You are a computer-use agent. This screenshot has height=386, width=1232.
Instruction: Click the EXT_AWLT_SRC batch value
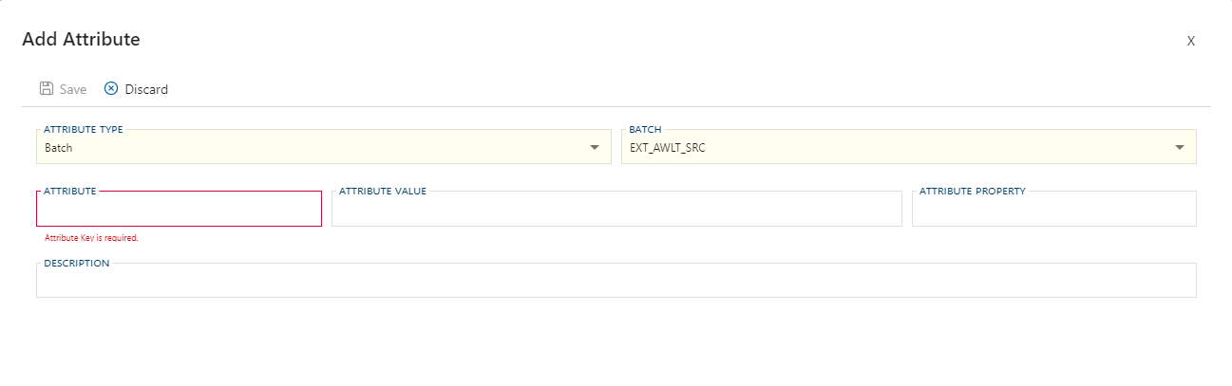pos(668,148)
